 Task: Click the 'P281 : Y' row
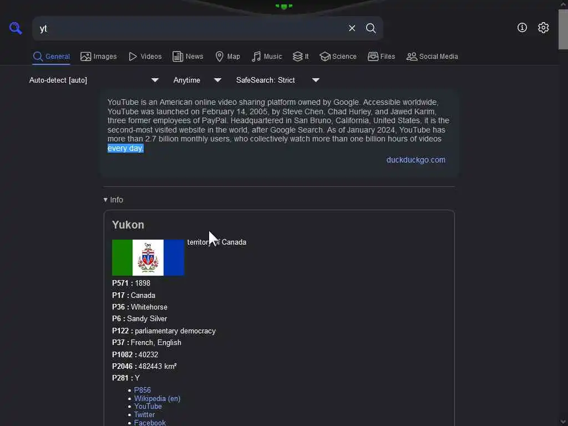[126, 378]
